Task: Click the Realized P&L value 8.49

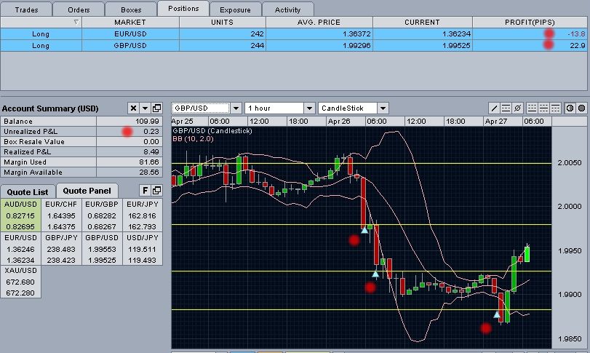Action: (151, 151)
